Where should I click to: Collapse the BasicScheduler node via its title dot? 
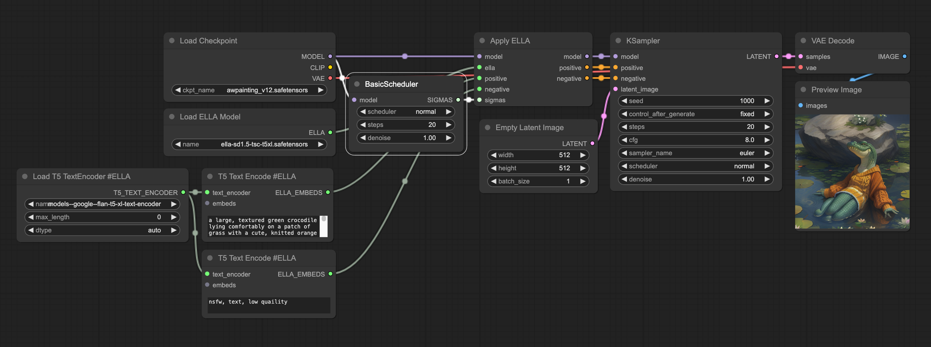[x=357, y=84]
